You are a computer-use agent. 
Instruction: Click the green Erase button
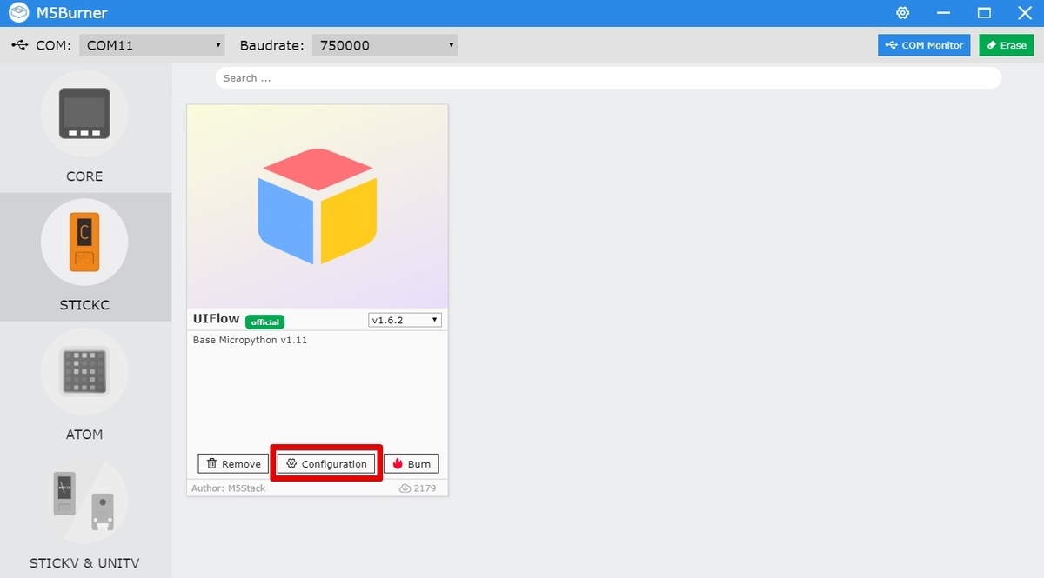click(x=1007, y=45)
